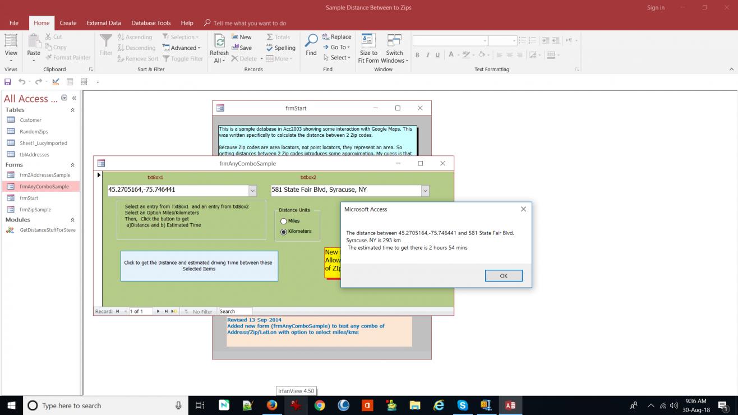
Task: Click the Find binoculars icon in ribbon
Action: point(311,41)
